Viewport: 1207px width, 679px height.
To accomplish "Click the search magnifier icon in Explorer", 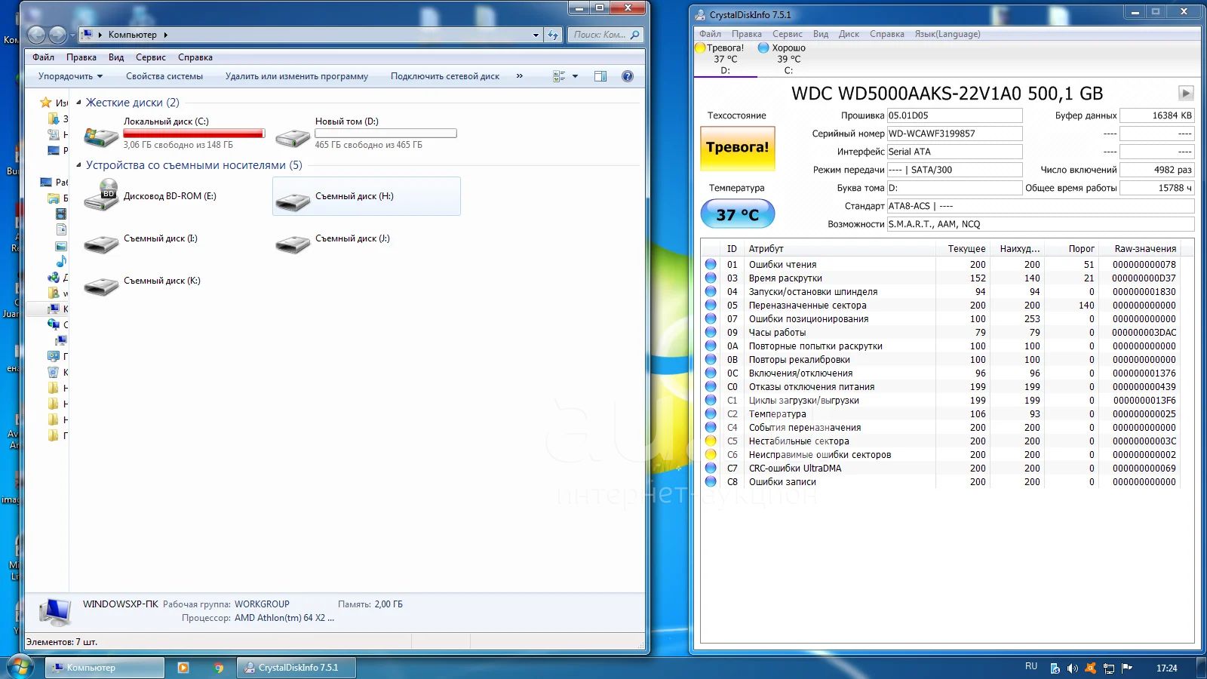I will click(x=634, y=35).
